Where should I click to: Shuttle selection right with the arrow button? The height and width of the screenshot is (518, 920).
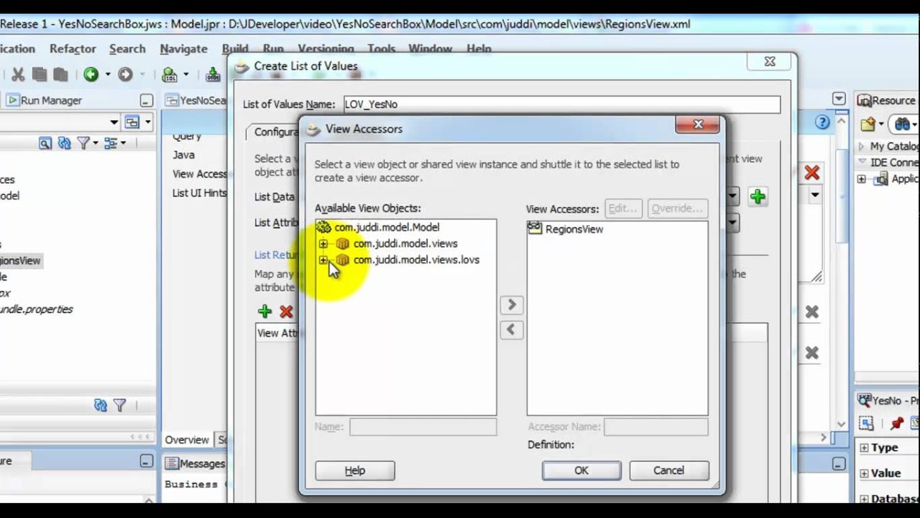click(512, 305)
